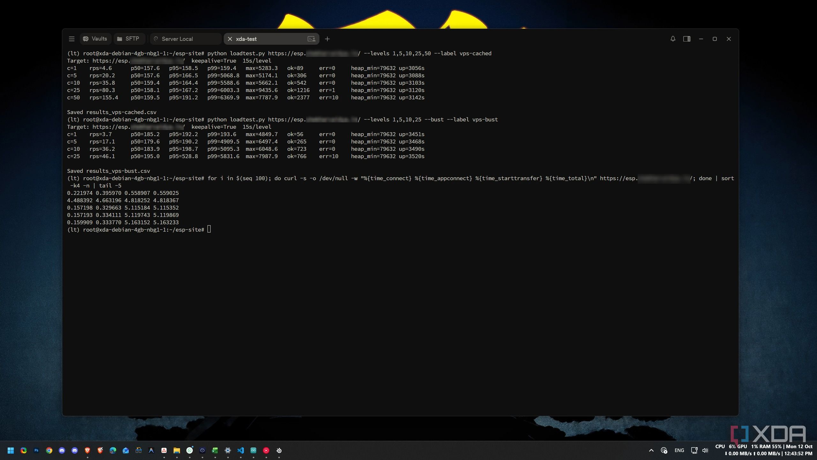This screenshot has height=460, width=817.
Task: Open Brave browser from the taskbar
Action: point(87,450)
